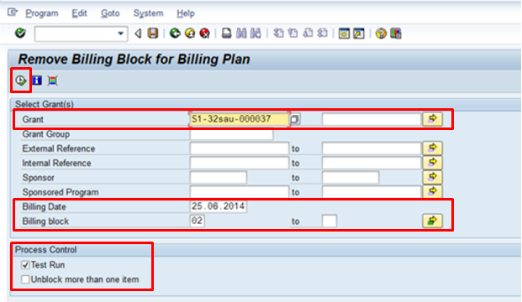Click the Grant Group input field

click(x=231, y=134)
